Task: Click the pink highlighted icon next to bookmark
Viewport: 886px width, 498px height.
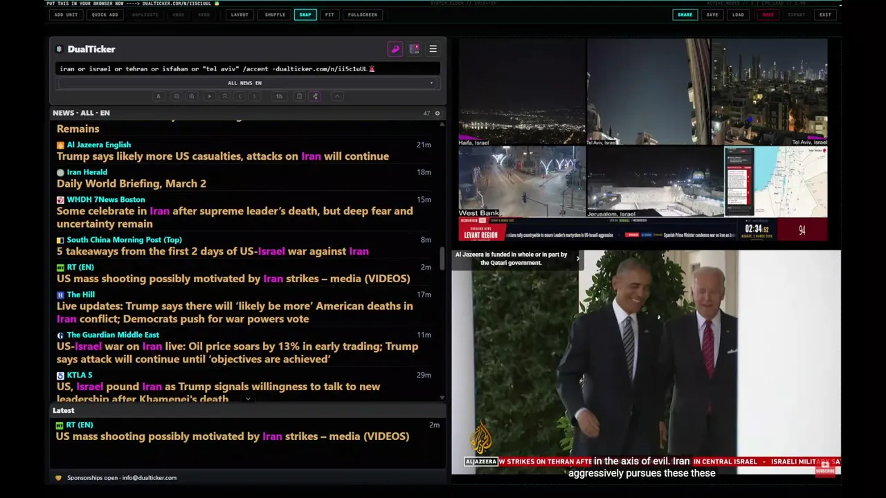Action: pyautogui.click(x=316, y=96)
